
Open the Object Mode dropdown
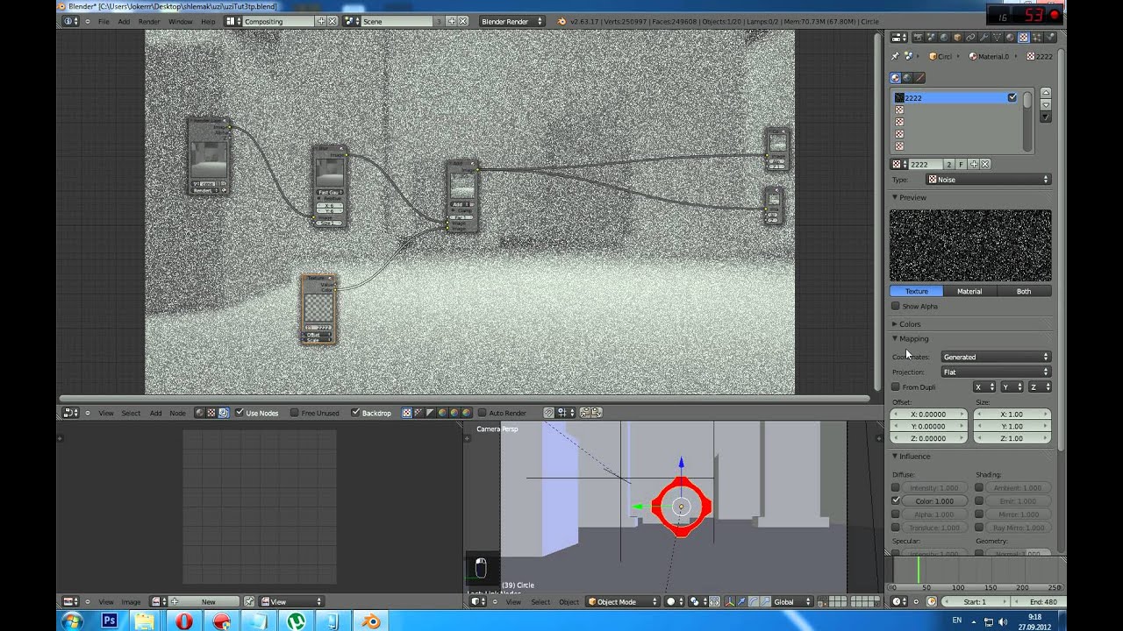pyautogui.click(x=623, y=601)
